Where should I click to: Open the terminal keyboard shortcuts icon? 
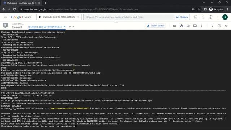pos(175,26)
